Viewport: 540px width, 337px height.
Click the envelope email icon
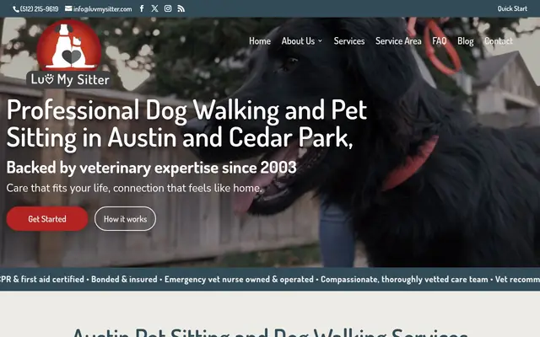pos(68,8)
